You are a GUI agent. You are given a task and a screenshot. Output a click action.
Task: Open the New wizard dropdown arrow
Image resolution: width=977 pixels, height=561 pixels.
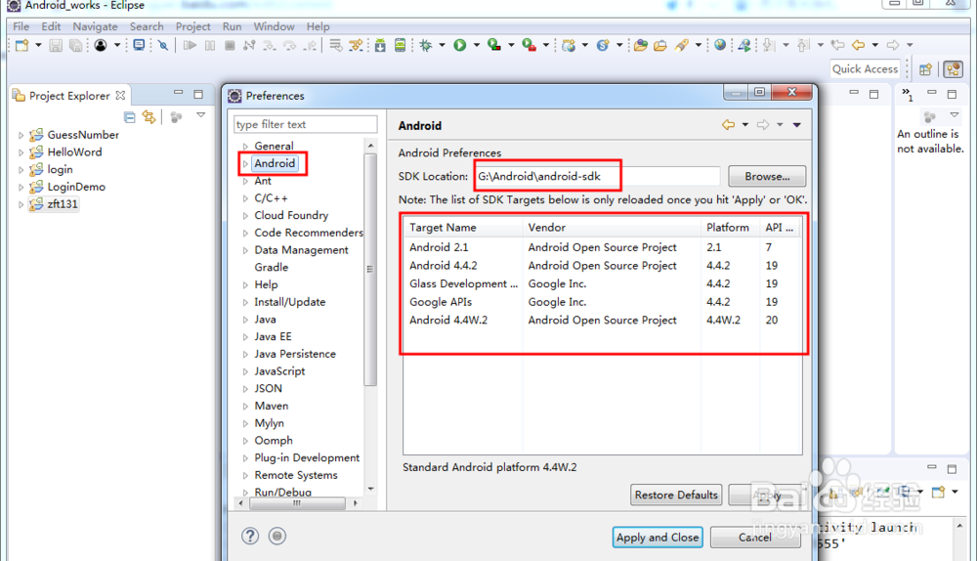pos(38,45)
